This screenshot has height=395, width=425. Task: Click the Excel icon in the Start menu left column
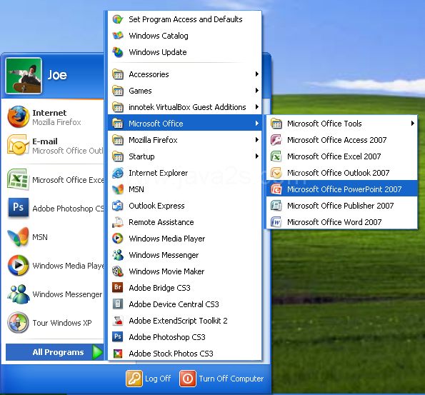[x=18, y=179]
